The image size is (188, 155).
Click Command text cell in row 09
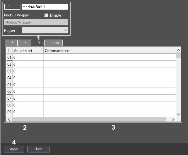pos(110,112)
